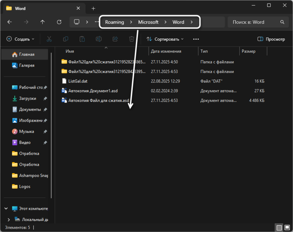Open the See more ellipsis menu
Screen dimensions: 293x232
click(x=196, y=39)
